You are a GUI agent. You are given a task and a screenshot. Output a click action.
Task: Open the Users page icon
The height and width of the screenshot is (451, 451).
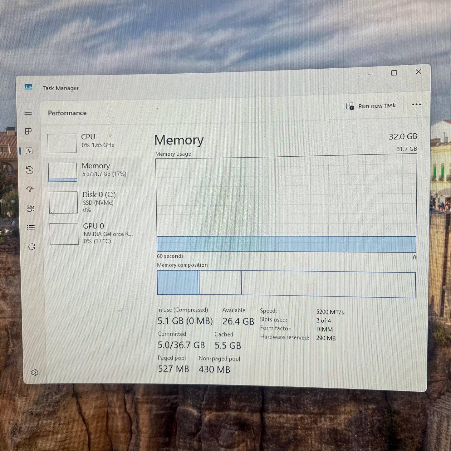click(30, 208)
